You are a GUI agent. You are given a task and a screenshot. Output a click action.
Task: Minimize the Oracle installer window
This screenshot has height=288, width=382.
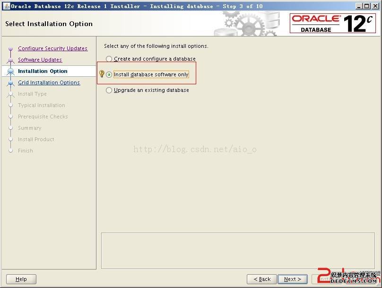point(359,6)
